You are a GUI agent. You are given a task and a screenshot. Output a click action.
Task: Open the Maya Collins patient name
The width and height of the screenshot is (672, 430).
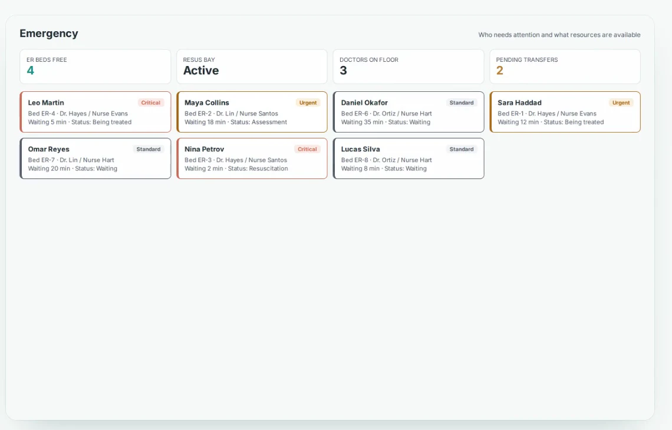tap(206, 103)
